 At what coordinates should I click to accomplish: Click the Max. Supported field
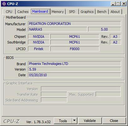pyautogui.click(x=108, y=94)
